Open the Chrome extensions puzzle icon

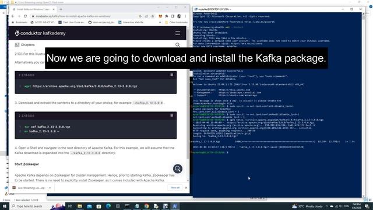coord(167,16)
